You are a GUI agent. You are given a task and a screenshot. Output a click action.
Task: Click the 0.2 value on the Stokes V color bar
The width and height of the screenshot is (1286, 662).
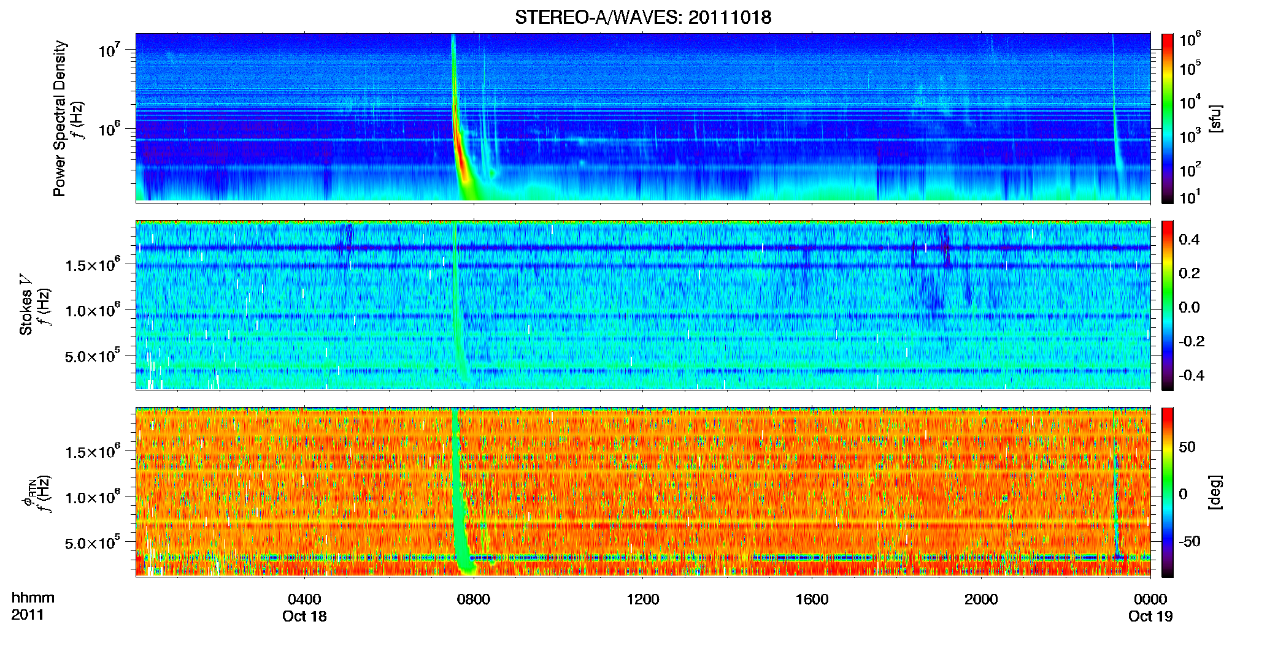pyautogui.click(x=1189, y=273)
